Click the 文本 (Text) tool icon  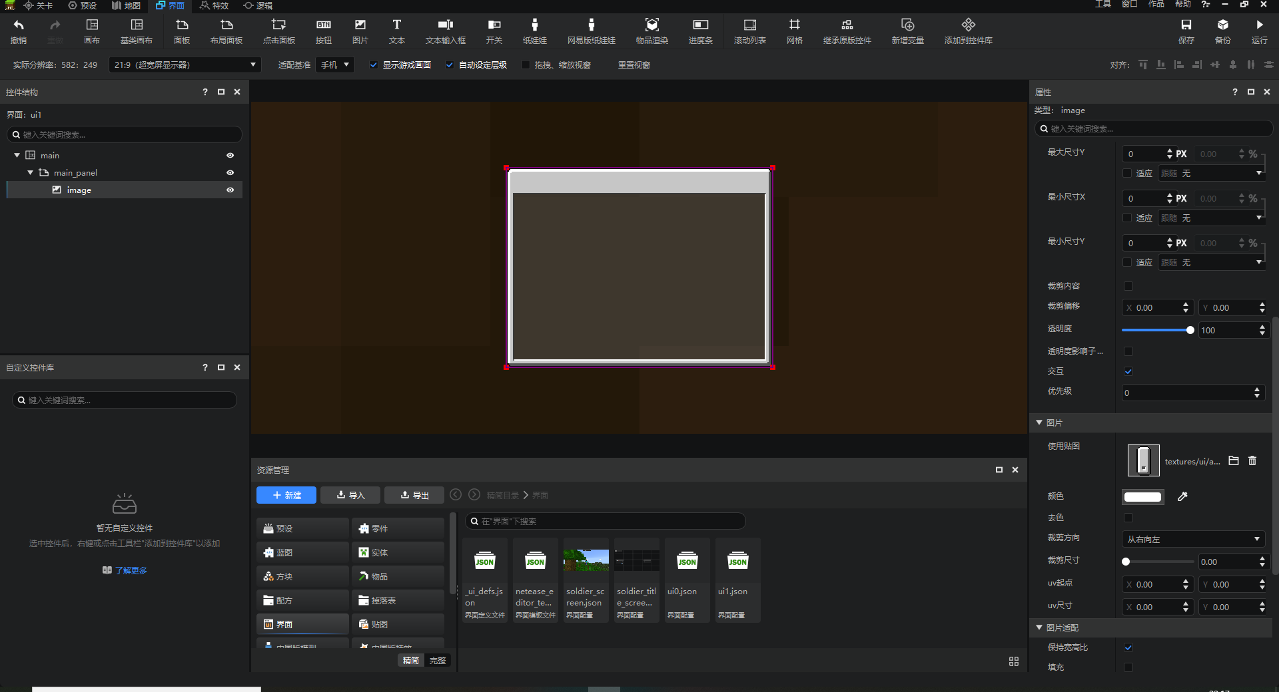(x=396, y=25)
